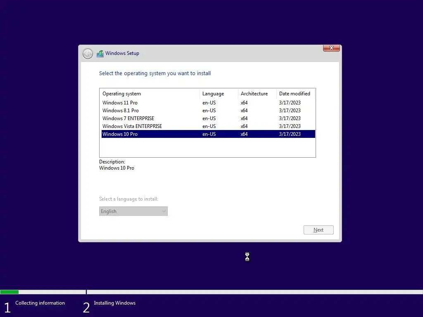Click the Windows Setup installer icon
This screenshot has width=423, height=317.
[100, 54]
